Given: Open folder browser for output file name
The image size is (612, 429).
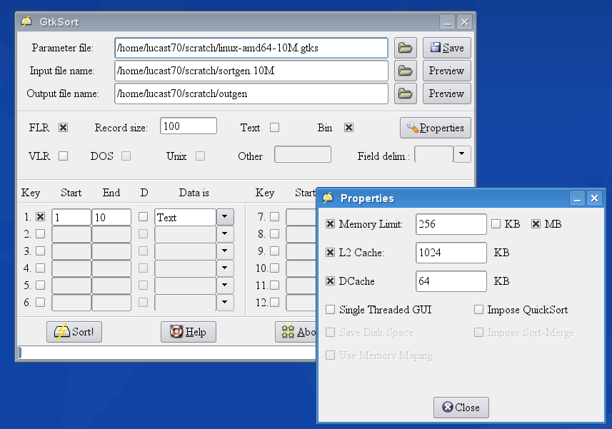Looking at the screenshot, I should [x=406, y=94].
